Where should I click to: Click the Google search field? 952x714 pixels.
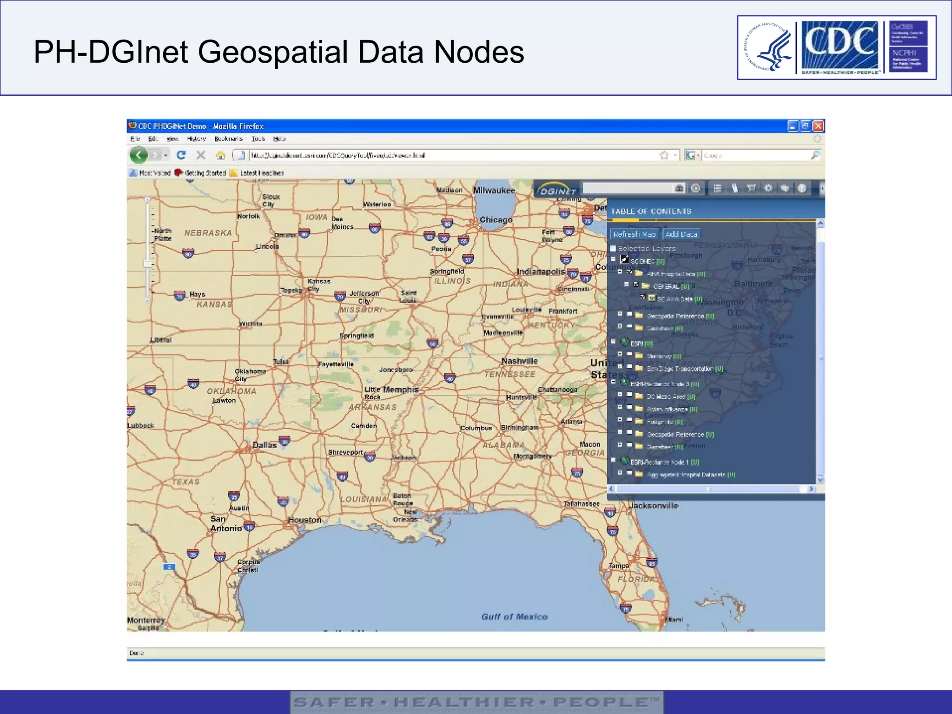(x=755, y=155)
